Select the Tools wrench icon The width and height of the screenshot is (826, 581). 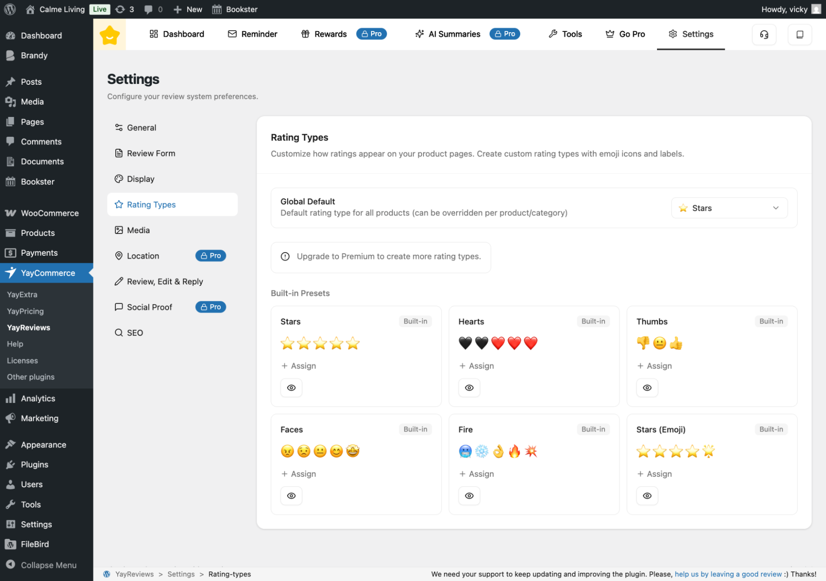(553, 34)
